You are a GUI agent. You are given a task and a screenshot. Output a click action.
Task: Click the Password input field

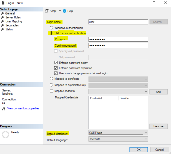118,39
